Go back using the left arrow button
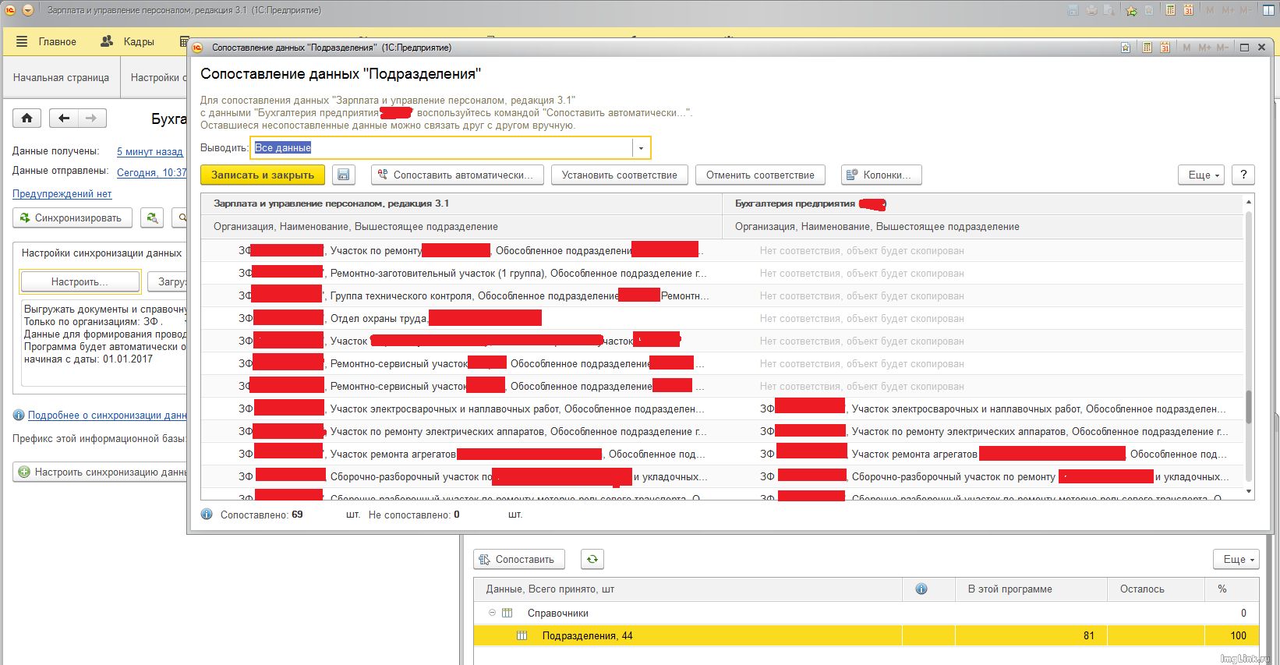Image resolution: width=1280 pixels, height=665 pixels. click(64, 118)
